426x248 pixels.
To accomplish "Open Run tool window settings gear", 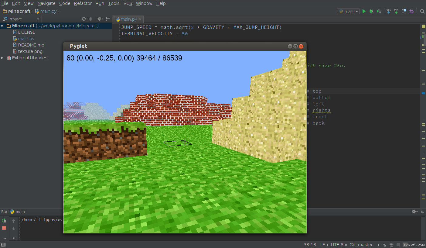I will tap(414, 212).
